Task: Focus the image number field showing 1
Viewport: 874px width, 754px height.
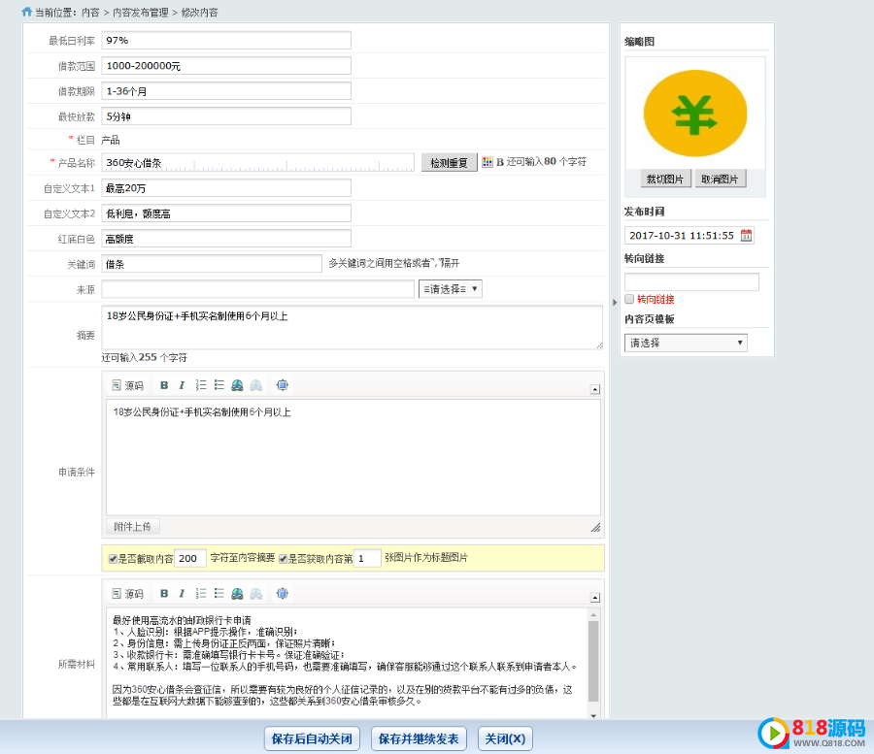Action: (367, 559)
